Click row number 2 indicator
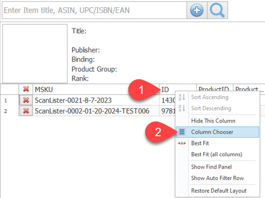The image size is (265, 198). (x=6, y=111)
